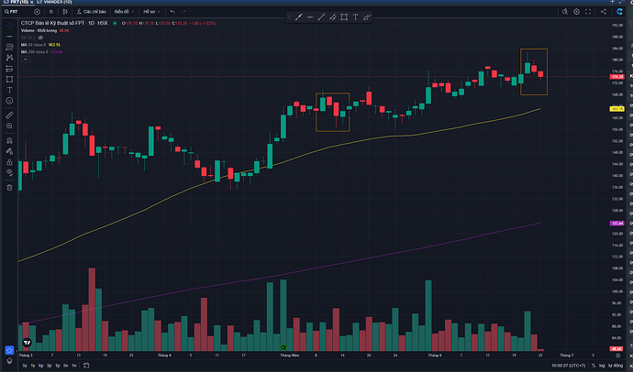Activate the zoom in tool
Screen dimensions: 633x372
point(9,126)
